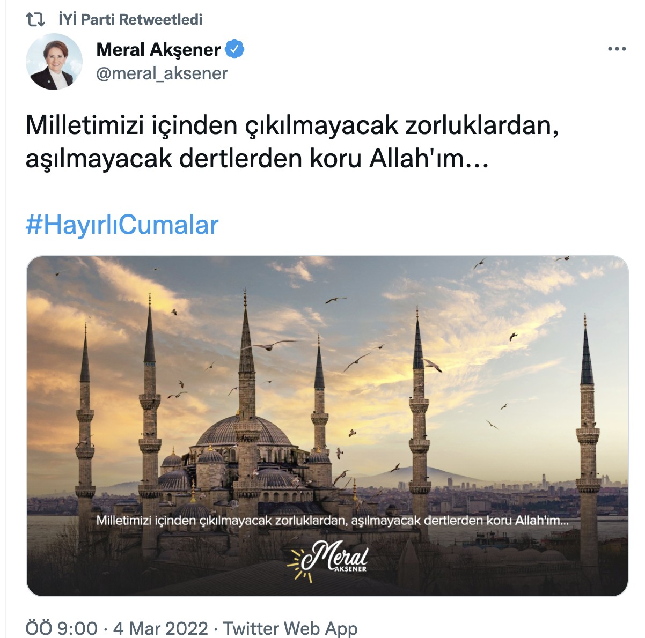
Task: Click the leftmost minaret in the photo
Action: pos(85,424)
